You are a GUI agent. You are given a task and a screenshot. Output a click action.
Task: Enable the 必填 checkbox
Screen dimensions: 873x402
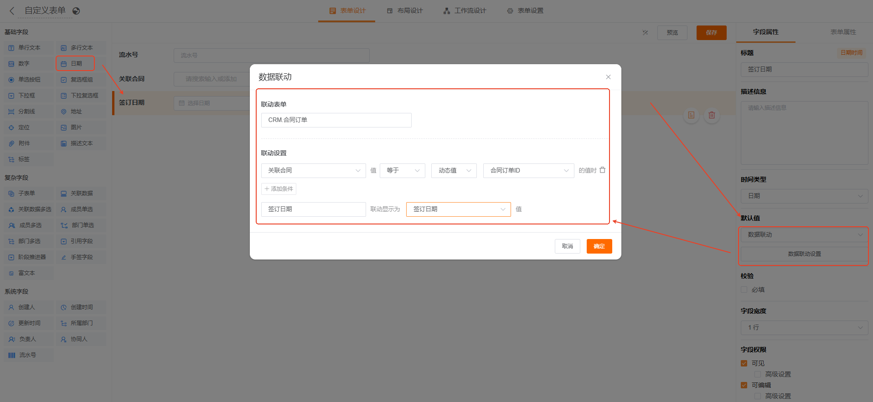(744, 290)
